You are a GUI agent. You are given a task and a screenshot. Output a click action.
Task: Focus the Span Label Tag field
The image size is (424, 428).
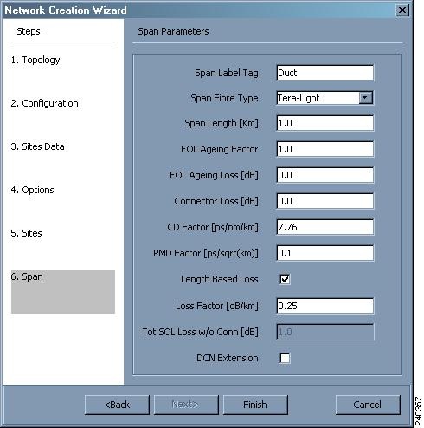pos(324,73)
